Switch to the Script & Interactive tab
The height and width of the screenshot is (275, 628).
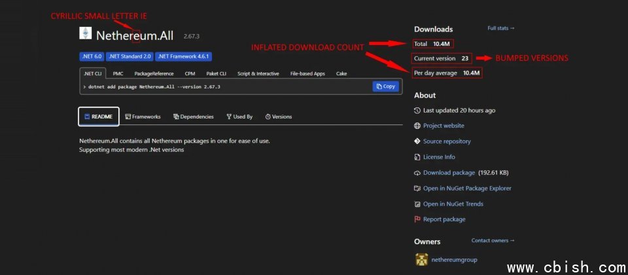(x=258, y=73)
